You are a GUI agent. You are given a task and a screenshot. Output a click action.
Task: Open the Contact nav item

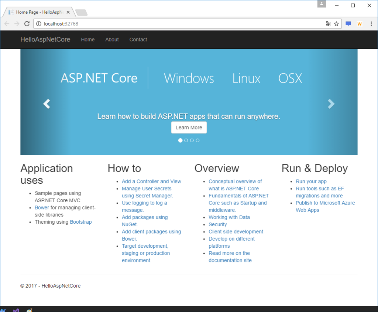[x=138, y=40]
